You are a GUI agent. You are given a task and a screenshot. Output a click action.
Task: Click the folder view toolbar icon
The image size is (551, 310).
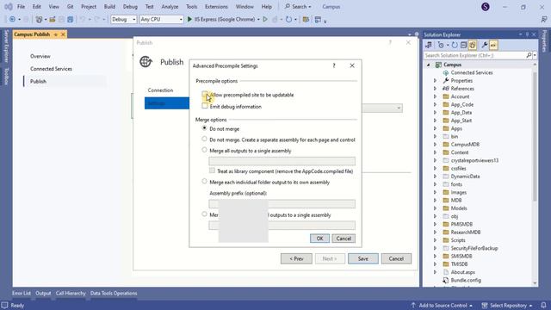tap(306, 19)
